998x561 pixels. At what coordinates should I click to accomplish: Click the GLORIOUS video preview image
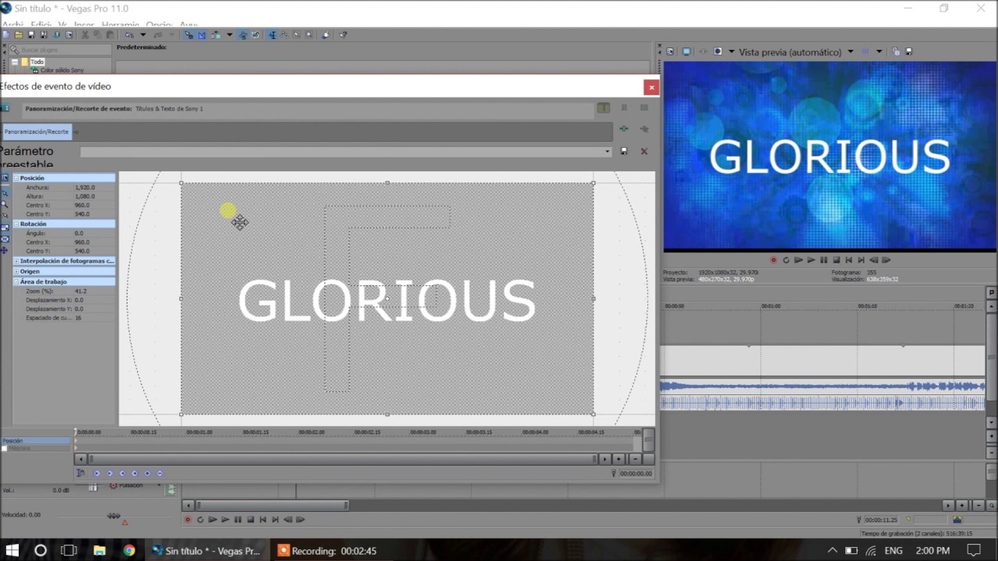(x=830, y=156)
